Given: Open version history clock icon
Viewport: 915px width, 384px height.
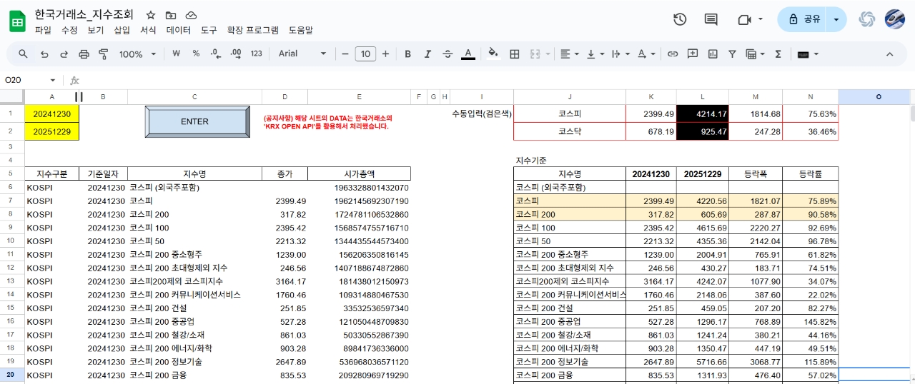Looking at the screenshot, I should 680,19.
